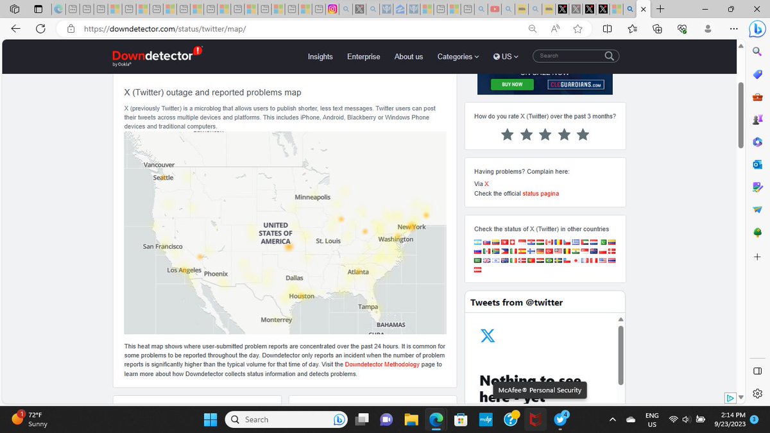Open Edge sidebar settings gear
Viewport: 770px width, 433px height.
tap(757, 393)
